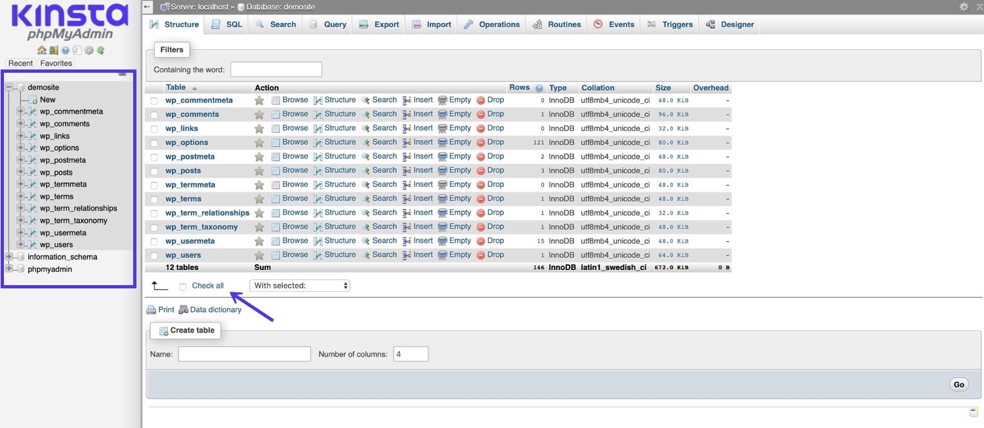Favorite the wp_posts table with its star icon
This screenshot has width=984, height=428.
click(259, 170)
